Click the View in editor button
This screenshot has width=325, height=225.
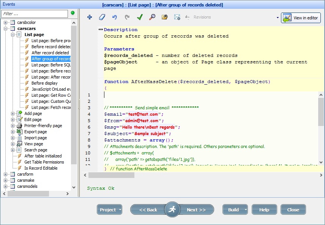point(301,18)
